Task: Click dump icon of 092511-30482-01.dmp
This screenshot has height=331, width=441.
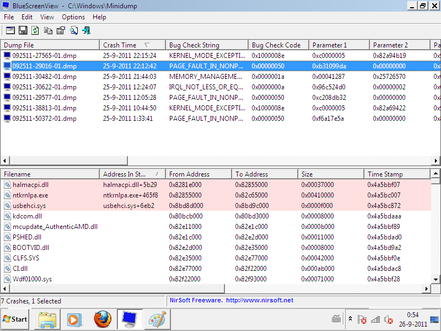Action: 7,77
